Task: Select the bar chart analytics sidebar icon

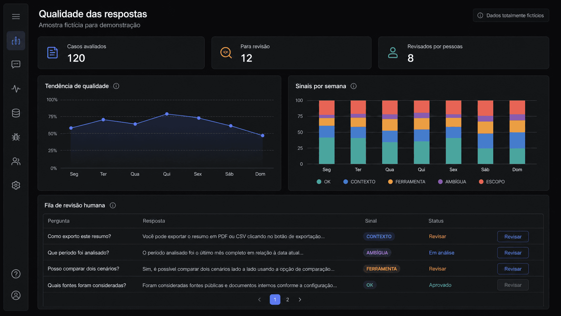Action: (x=16, y=41)
